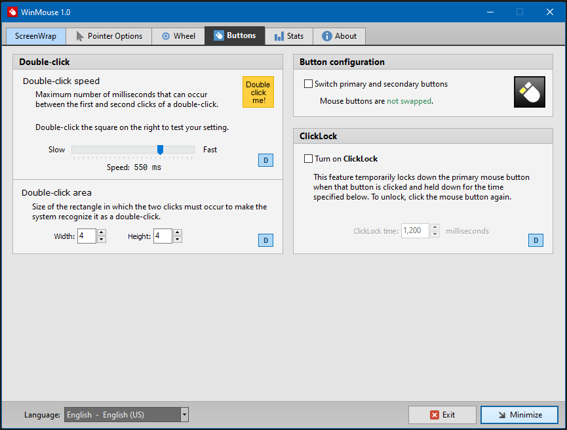Click the ClickLock time input field
The width and height of the screenshot is (567, 430).
coord(415,231)
